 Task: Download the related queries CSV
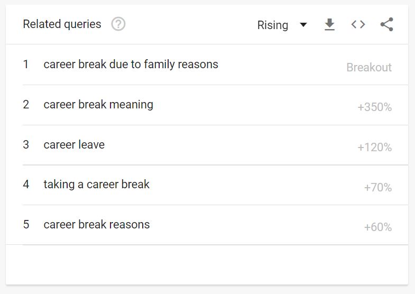pos(329,25)
